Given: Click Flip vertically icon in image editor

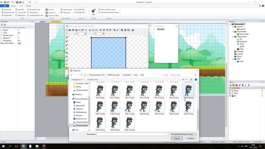Looking at the screenshot, I should coord(104,30).
